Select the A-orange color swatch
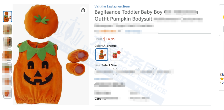224x110 pixels. click(102, 54)
